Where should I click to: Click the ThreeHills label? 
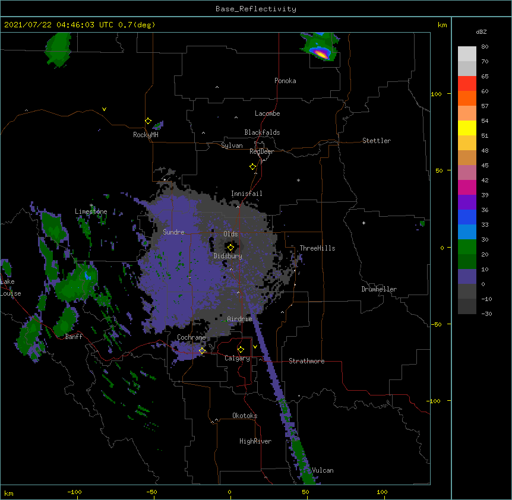click(x=317, y=248)
